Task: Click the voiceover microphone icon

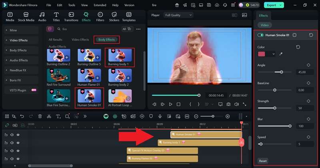Action: (160, 116)
